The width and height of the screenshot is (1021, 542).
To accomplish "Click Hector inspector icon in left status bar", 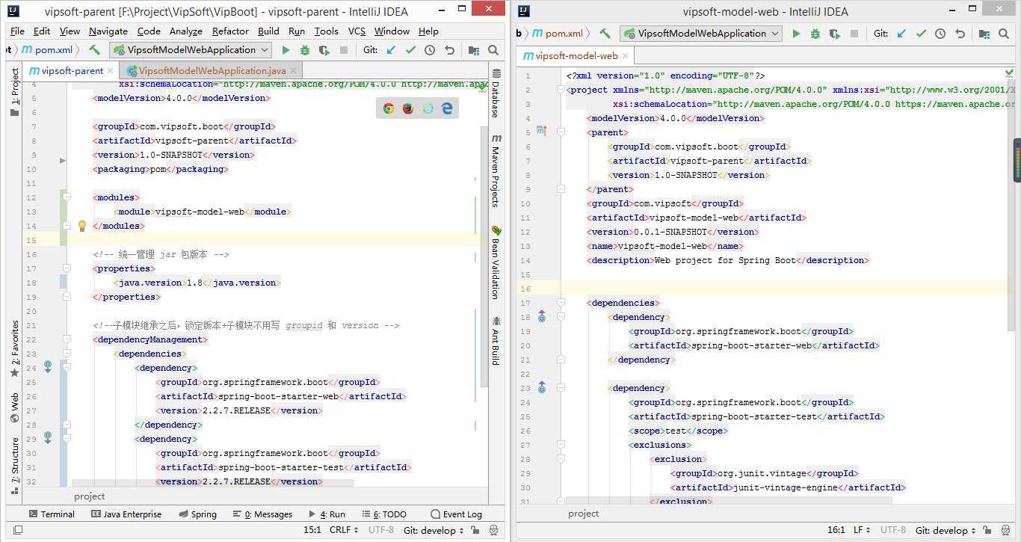I will (492, 530).
